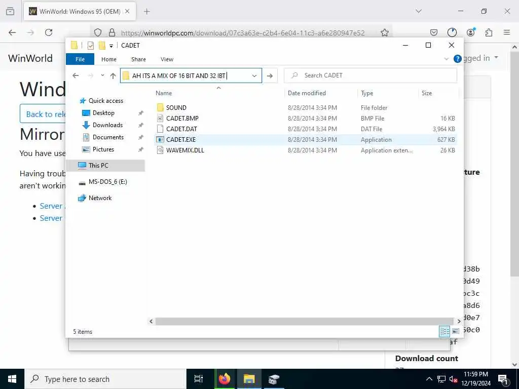Open the View ribbon tab
This screenshot has height=389, width=519.
pos(167,59)
